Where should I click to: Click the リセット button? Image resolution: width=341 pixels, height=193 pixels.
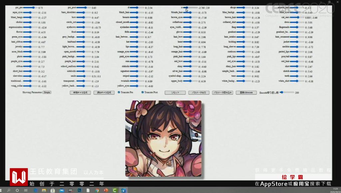(x=175, y=93)
